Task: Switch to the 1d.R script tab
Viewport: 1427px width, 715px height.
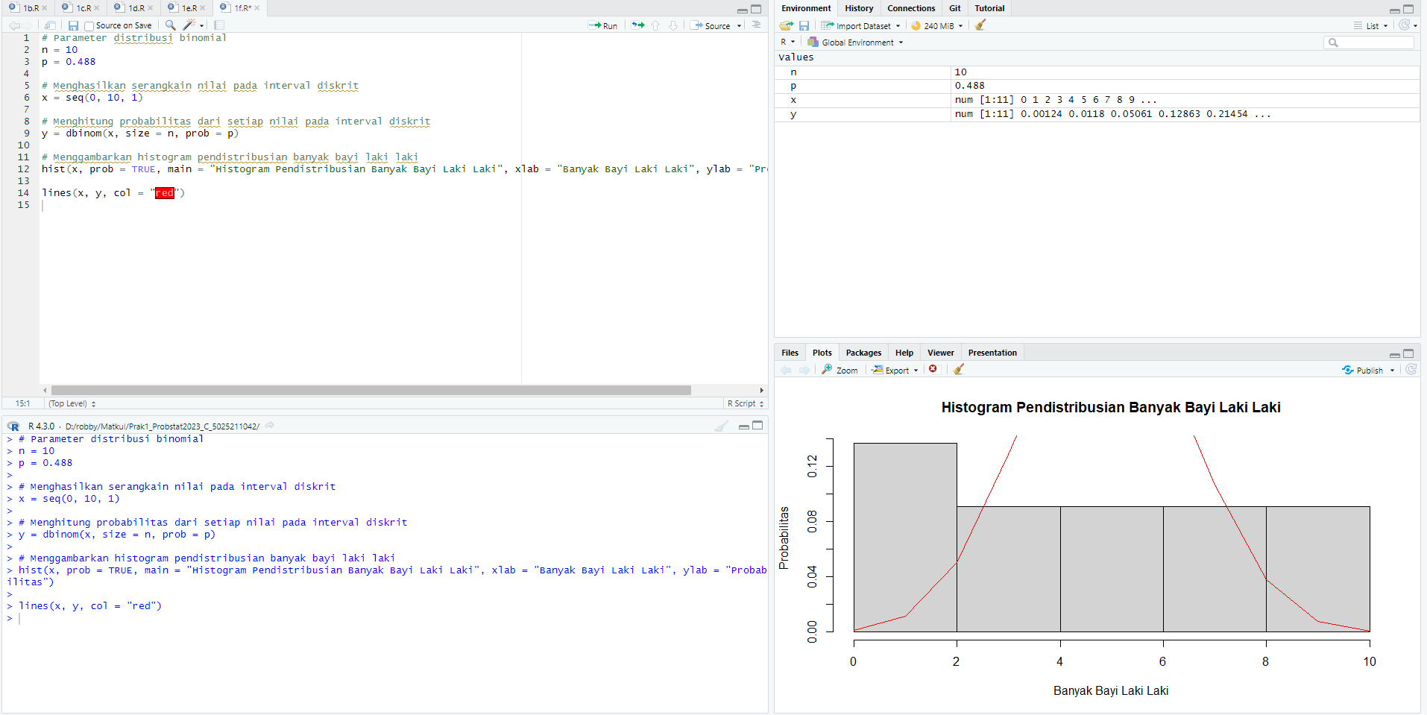Action: click(x=136, y=8)
